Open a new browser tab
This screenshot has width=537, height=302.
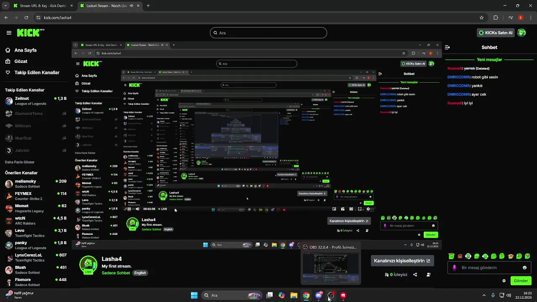coord(148,6)
